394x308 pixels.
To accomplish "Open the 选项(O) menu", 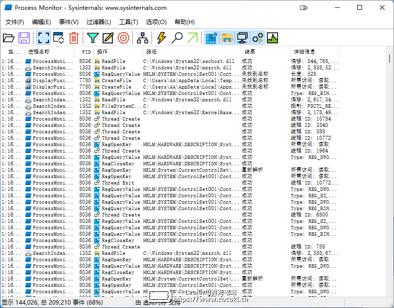I will 156,22.
